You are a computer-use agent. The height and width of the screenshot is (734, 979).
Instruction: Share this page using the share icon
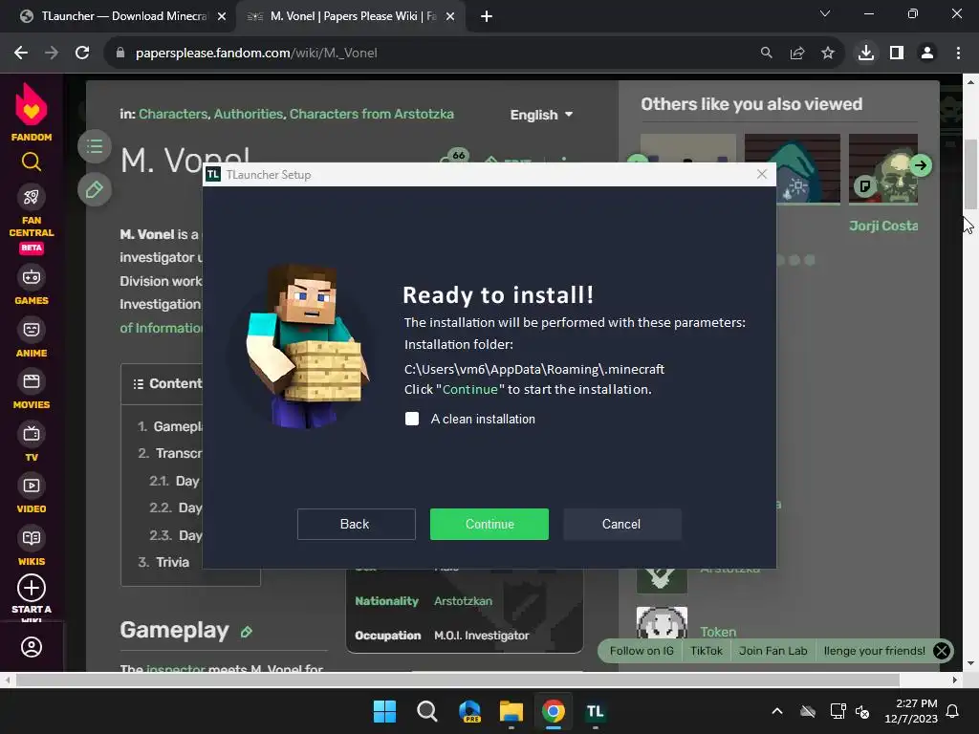797,54
